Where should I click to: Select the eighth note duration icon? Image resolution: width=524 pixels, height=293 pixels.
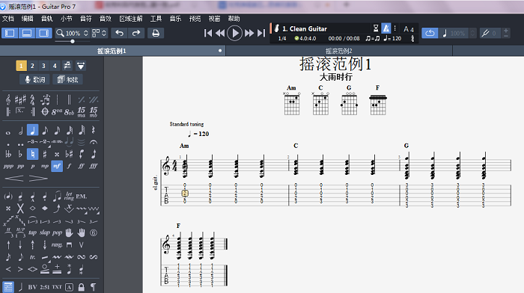tap(45, 130)
